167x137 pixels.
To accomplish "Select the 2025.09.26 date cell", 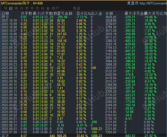I will [9, 54].
